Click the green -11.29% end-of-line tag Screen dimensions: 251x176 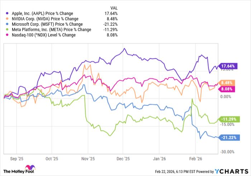tap(228, 119)
